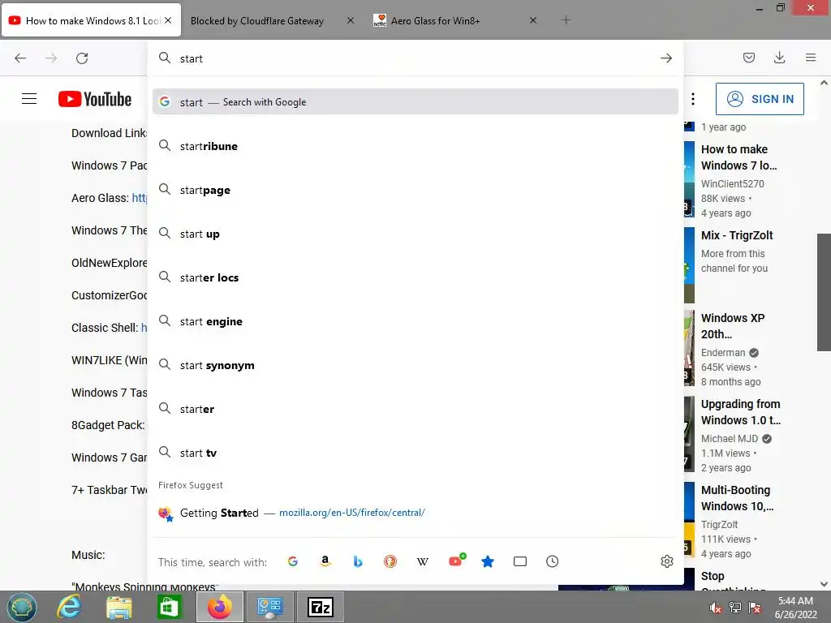
Task: Click the Firefox taskbar button
Action: coord(220,607)
